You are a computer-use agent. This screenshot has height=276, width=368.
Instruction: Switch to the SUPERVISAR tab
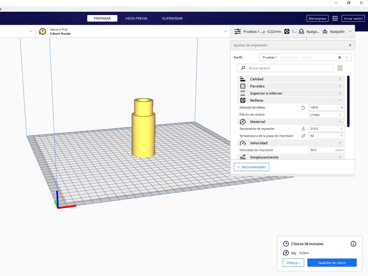[x=172, y=18]
